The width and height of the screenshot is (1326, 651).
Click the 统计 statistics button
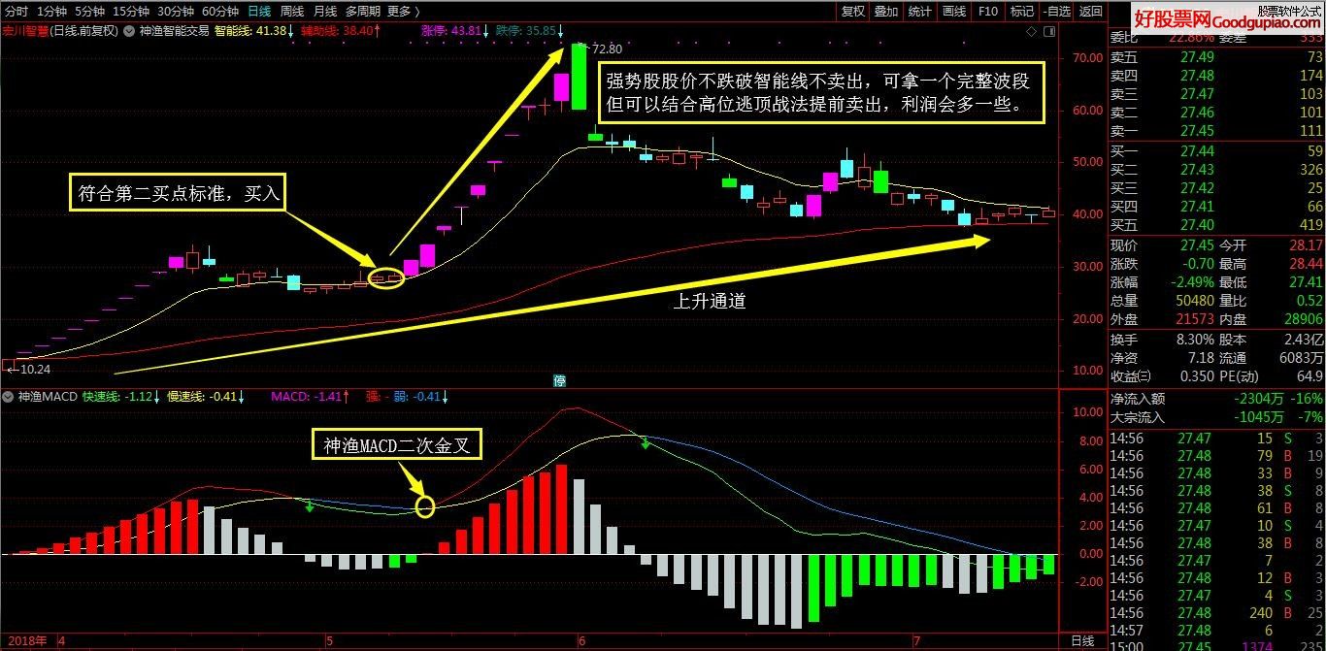pos(919,11)
